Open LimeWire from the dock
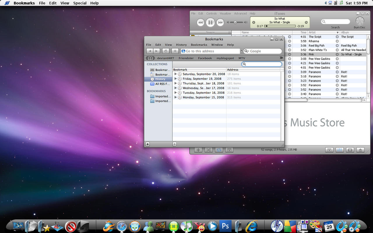 pyautogui.click(x=174, y=226)
